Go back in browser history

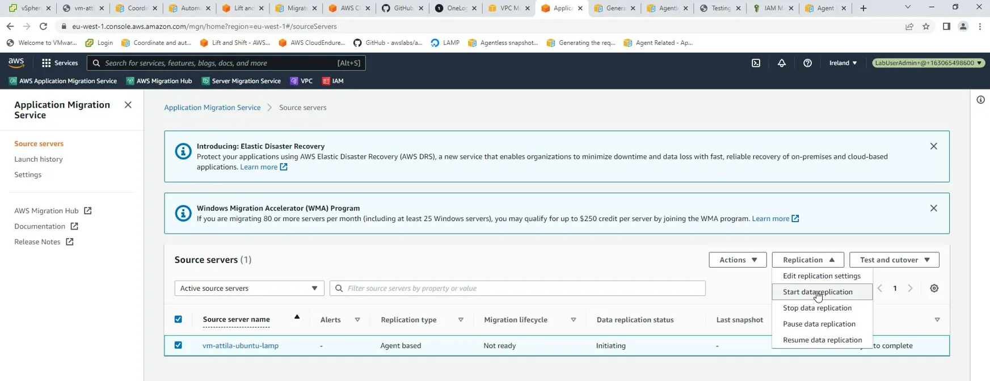(x=10, y=26)
